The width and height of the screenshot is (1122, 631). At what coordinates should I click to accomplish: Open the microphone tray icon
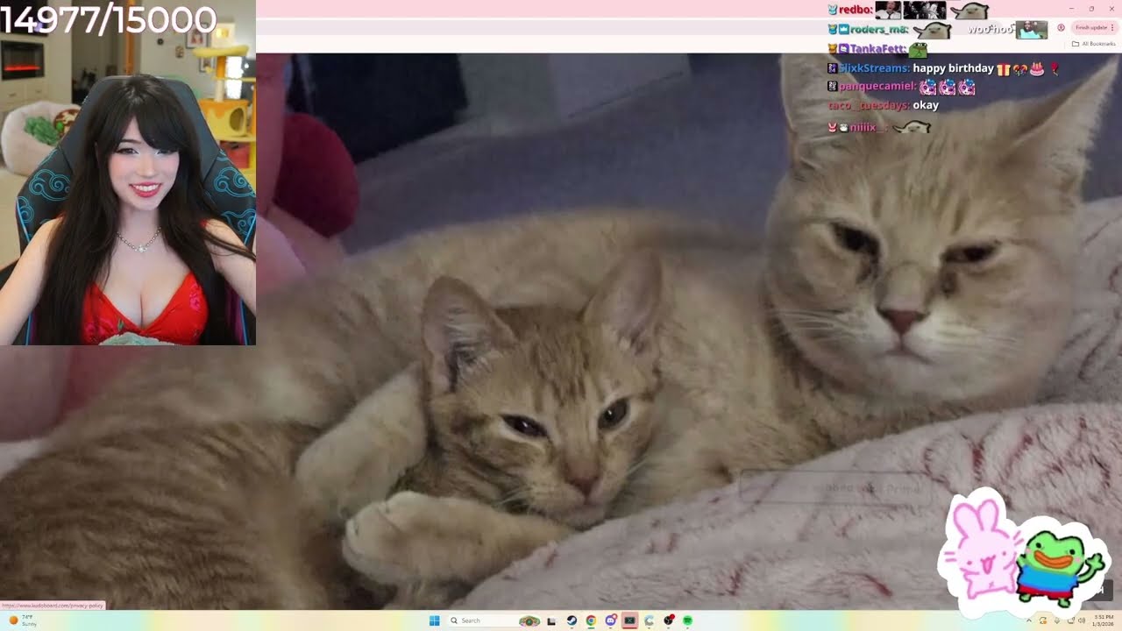[x=1057, y=620]
